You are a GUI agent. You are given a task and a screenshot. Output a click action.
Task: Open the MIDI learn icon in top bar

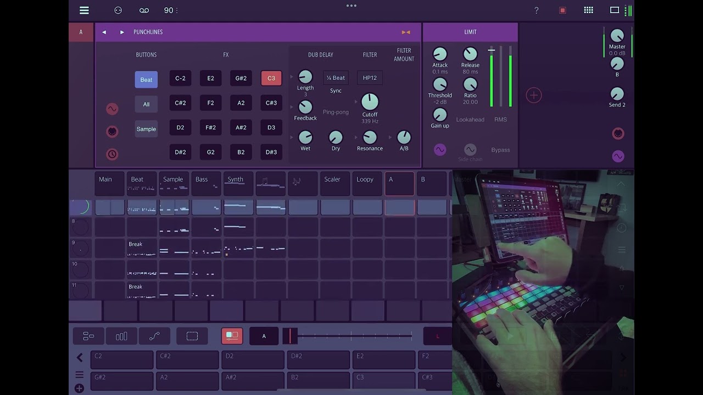118,10
